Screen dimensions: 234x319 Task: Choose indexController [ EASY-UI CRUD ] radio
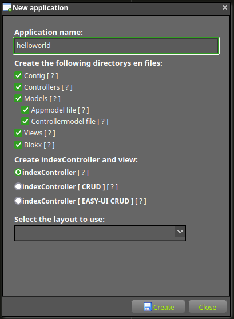click(18, 201)
